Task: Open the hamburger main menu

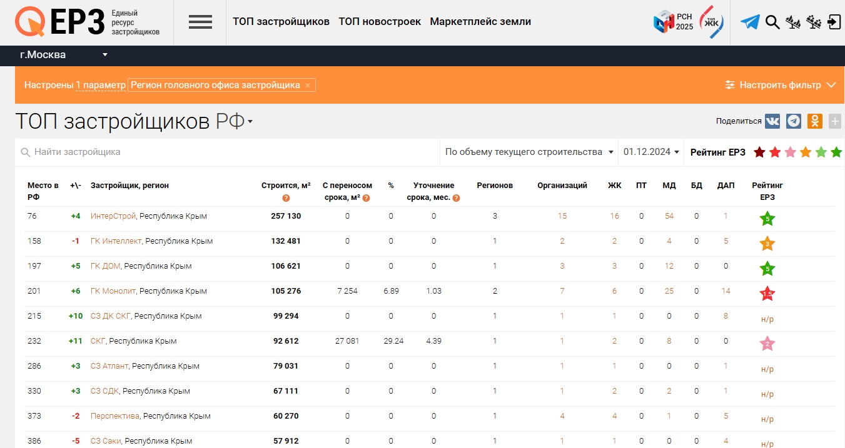Action: 200,22
